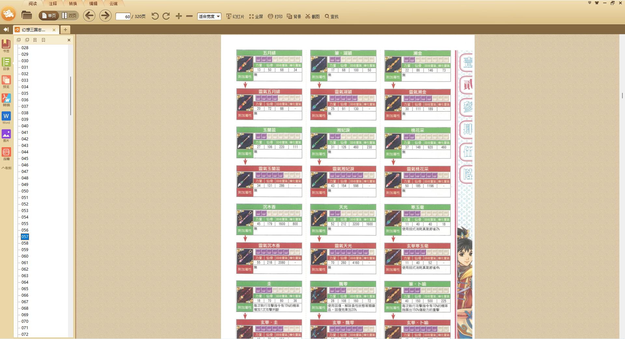The image size is (625, 339).
Task: Open file with the folder icon
Action: 26,15
